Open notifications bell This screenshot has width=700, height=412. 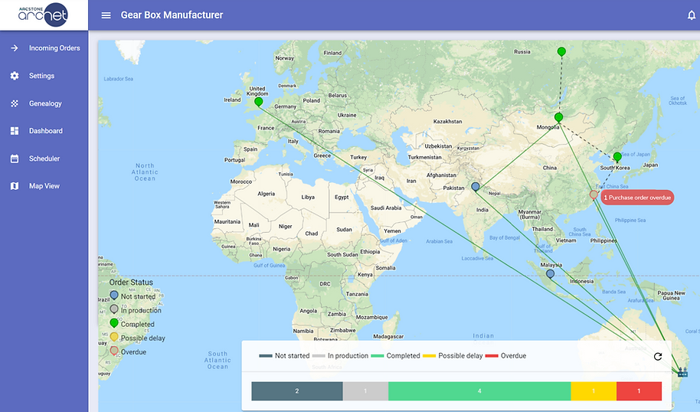tap(691, 15)
